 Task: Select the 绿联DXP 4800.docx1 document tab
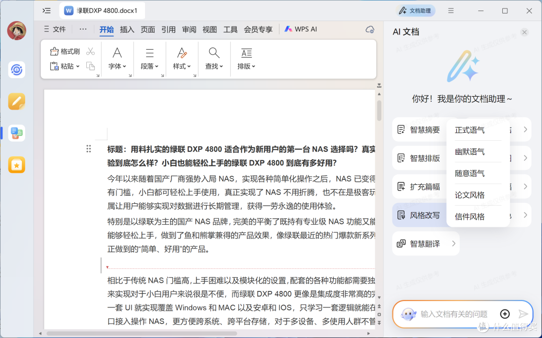102,11
